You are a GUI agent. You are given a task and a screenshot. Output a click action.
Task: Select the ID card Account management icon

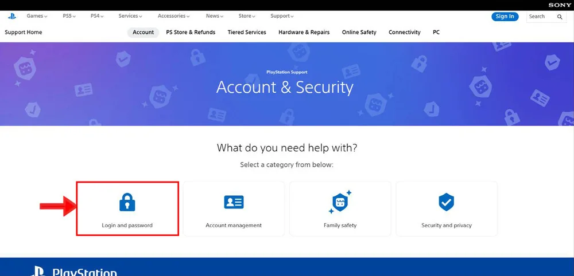coord(234,202)
